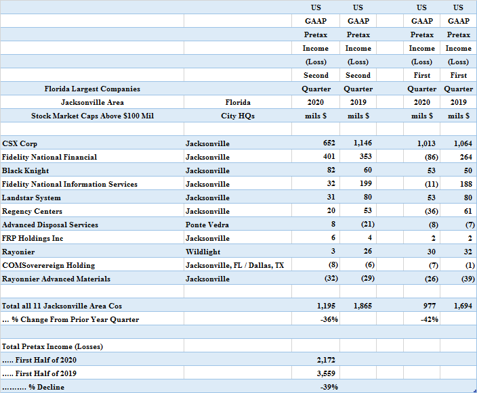Select Rayonier Q2 2019 value 26
The height and width of the screenshot is (393, 477).
(368, 251)
